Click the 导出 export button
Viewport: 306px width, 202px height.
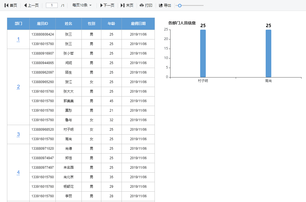(165, 5)
